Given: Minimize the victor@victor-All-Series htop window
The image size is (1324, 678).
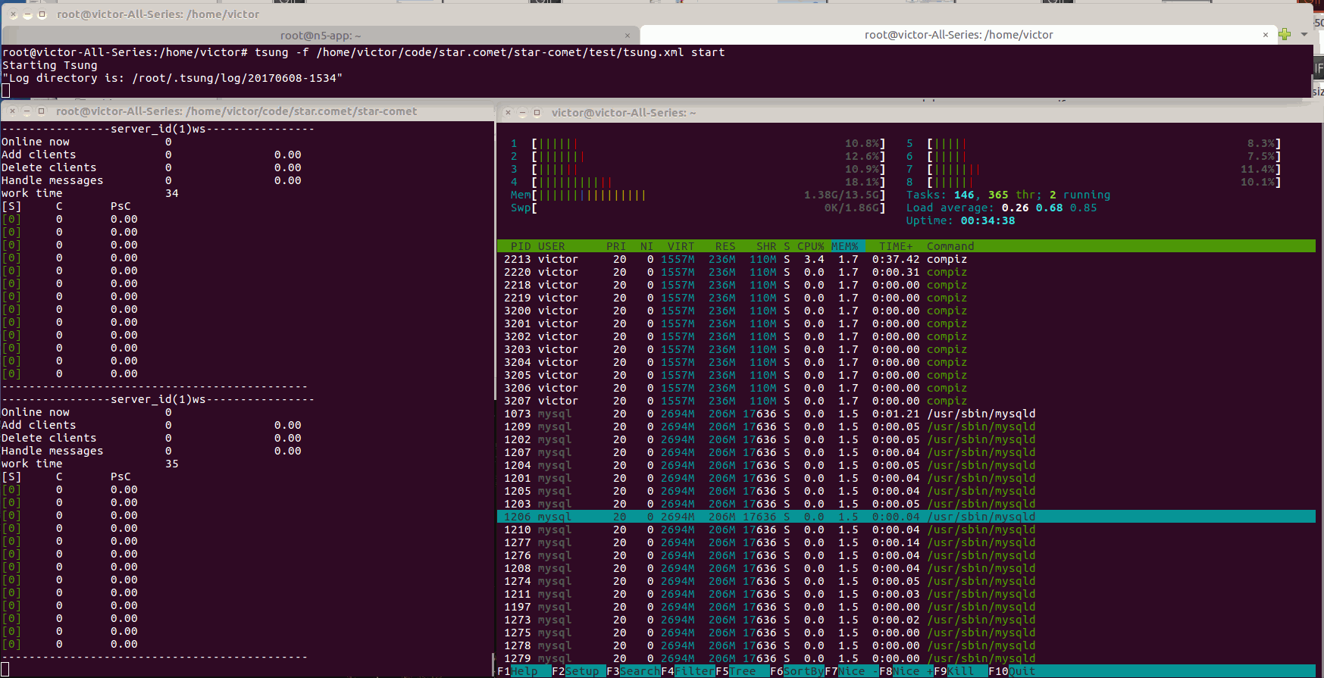Looking at the screenshot, I should [x=522, y=113].
